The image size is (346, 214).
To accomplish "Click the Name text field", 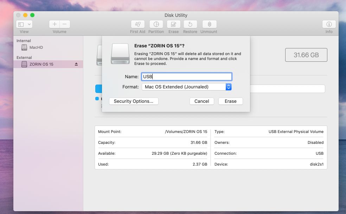I will tap(186, 76).
